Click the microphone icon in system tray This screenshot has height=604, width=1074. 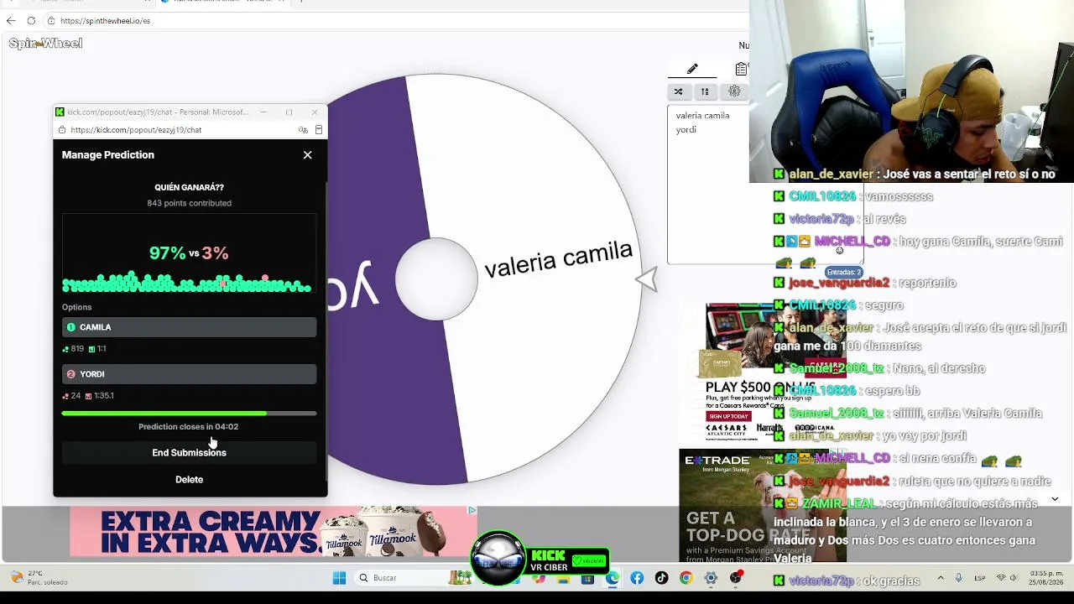tap(958, 578)
